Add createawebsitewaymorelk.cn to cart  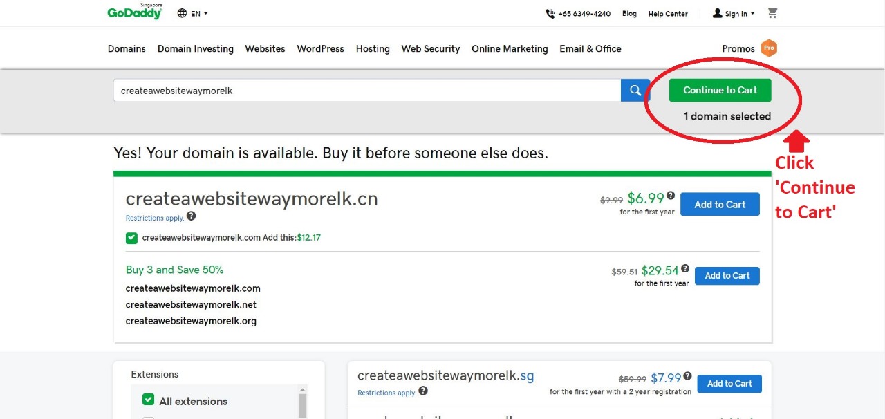720,205
